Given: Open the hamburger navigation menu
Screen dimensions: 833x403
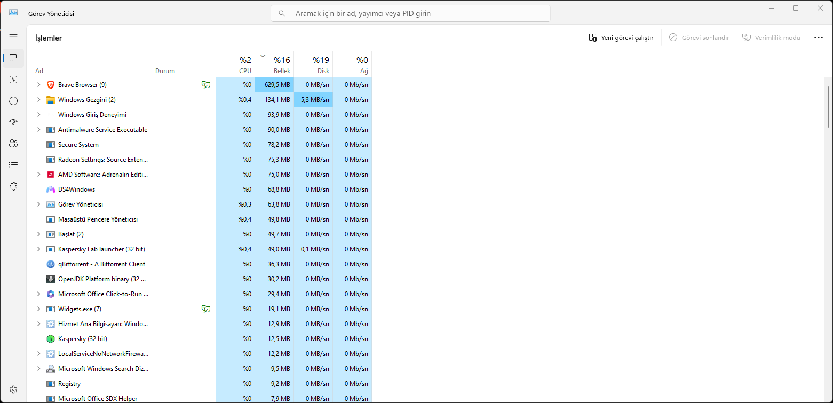Looking at the screenshot, I should (13, 37).
